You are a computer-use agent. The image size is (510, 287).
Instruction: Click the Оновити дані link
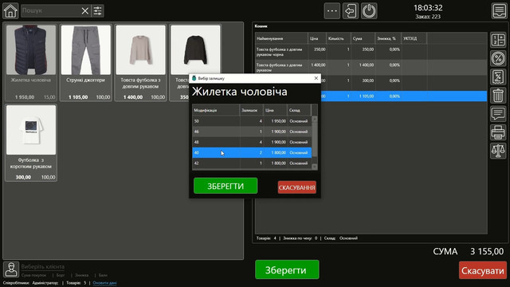coord(104,283)
